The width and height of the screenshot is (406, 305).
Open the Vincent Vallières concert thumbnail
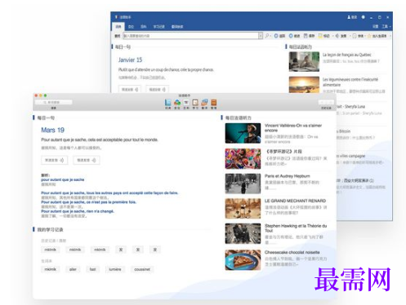(x=243, y=133)
